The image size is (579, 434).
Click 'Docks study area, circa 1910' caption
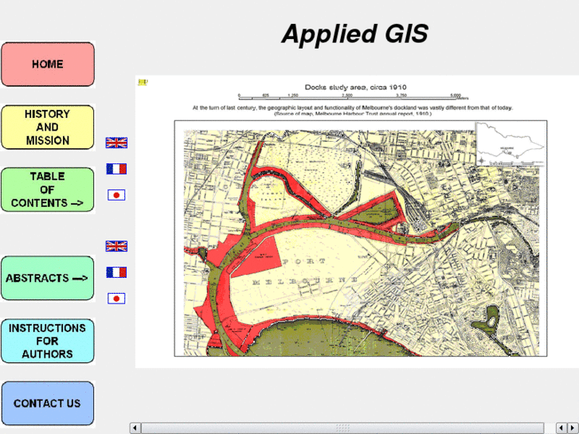click(x=355, y=87)
